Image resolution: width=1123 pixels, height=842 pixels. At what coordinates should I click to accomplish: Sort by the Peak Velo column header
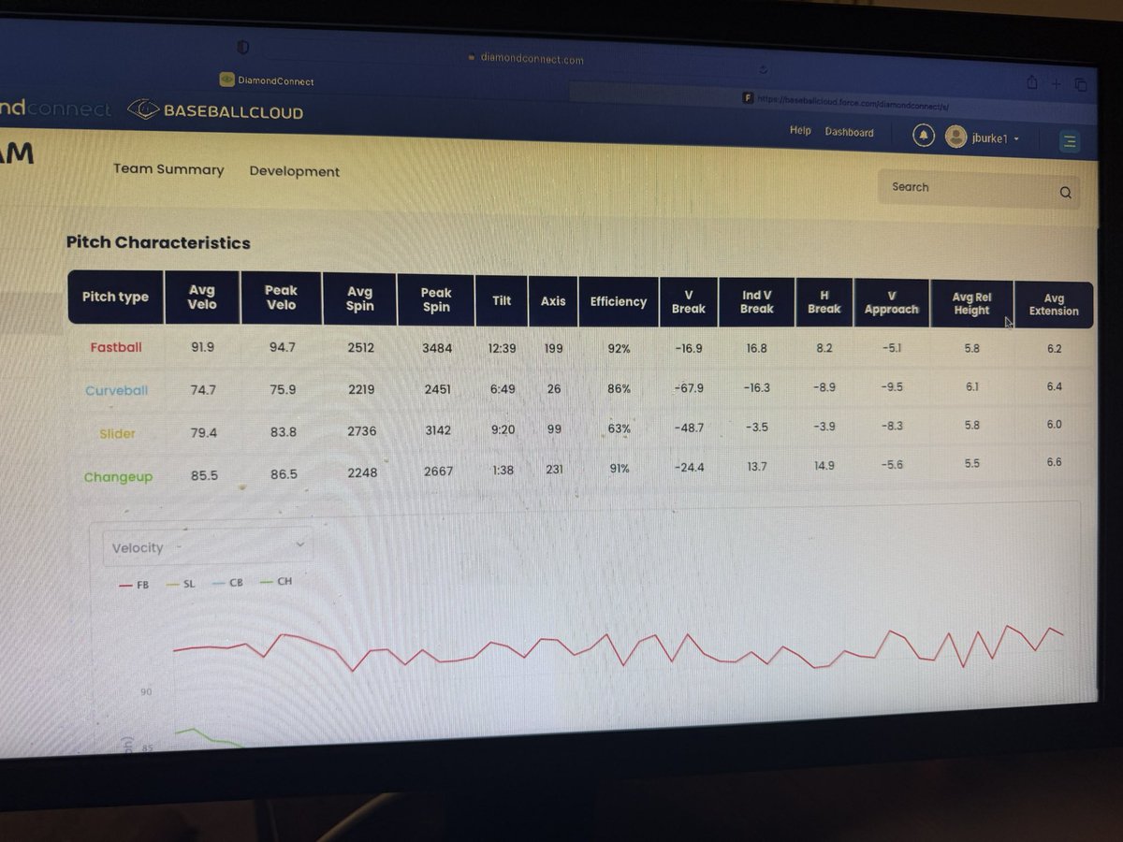281,298
